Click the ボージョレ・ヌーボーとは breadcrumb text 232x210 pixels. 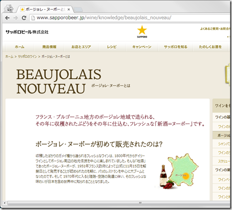(x=56, y=57)
